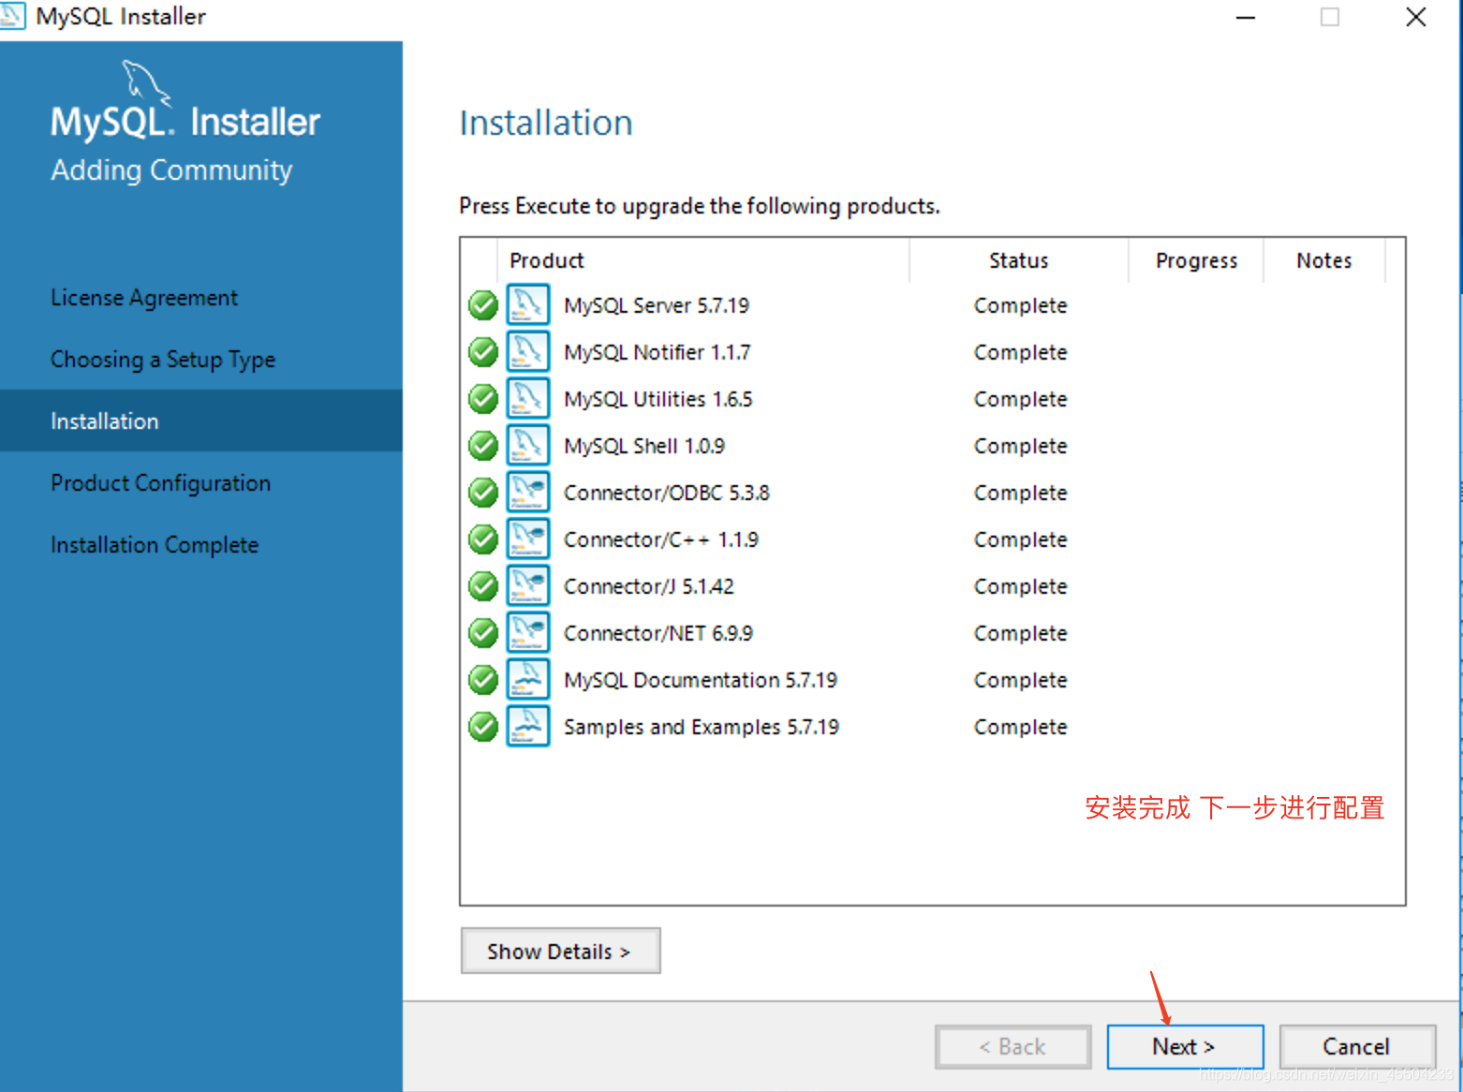
Task: Click green checkmark beside Connector/ODBC 5.3.8
Action: [483, 493]
